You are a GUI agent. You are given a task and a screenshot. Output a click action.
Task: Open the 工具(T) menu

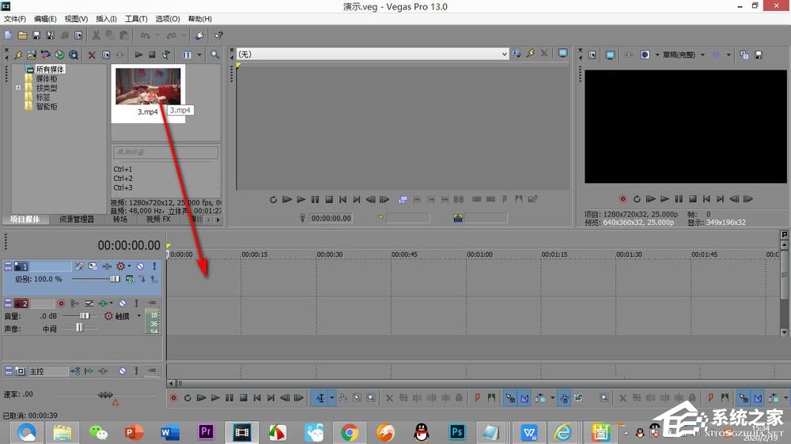(136, 19)
